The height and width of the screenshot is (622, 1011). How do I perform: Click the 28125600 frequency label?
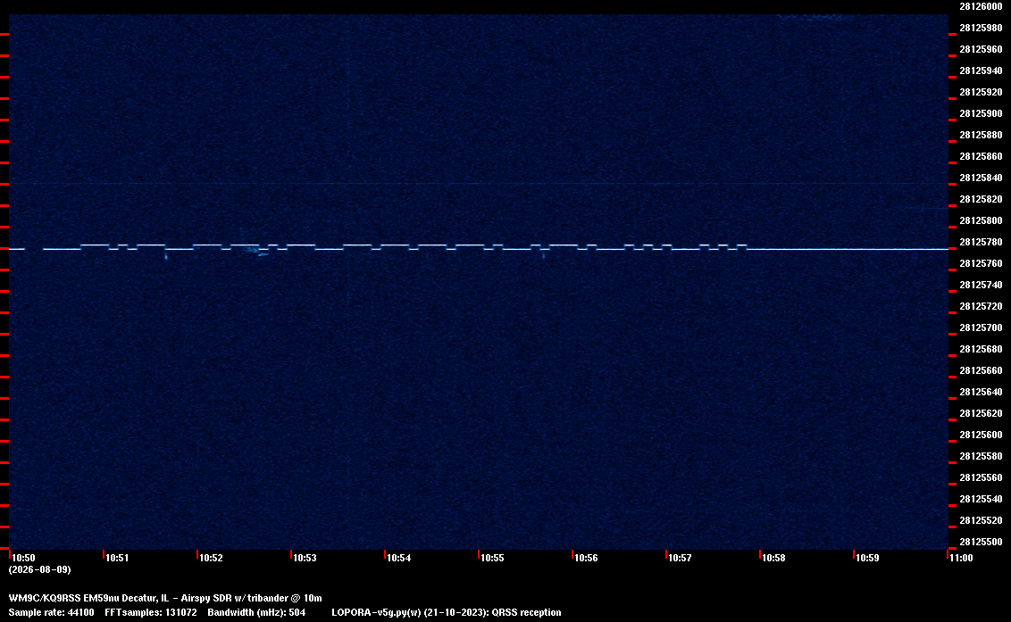(x=981, y=435)
